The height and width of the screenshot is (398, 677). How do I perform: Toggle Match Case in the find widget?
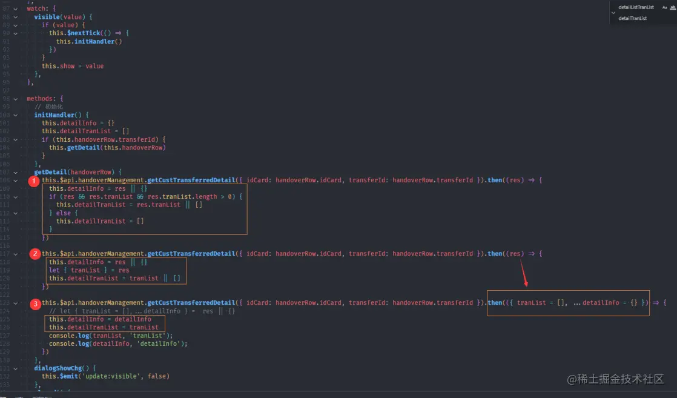click(x=664, y=7)
